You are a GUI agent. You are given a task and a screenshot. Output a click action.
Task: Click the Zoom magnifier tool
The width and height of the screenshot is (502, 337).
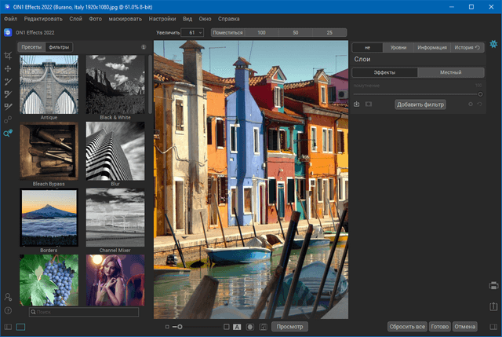[8, 134]
